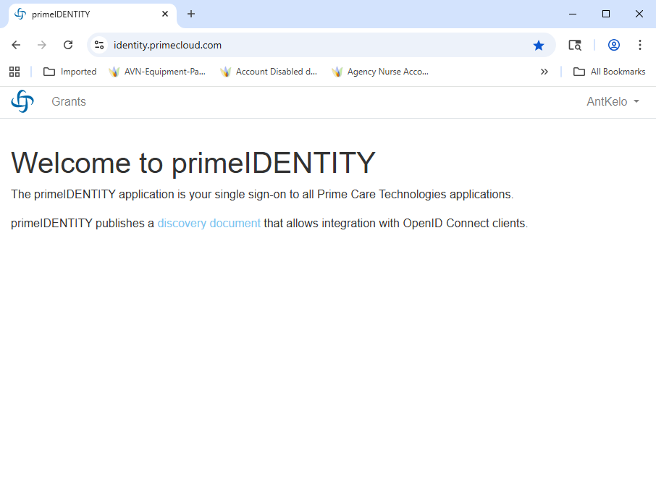Screen dimensions: 656x495
Task: Open a new tab with plus icon
Action: (x=190, y=14)
